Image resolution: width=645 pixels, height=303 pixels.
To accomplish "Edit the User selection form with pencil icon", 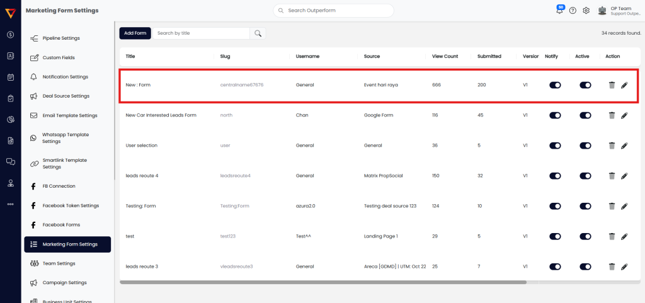I will point(624,146).
